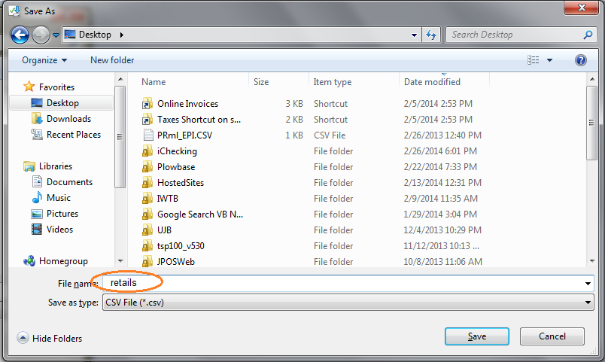
Task: Select the iChecking folder icon
Action: click(147, 151)
